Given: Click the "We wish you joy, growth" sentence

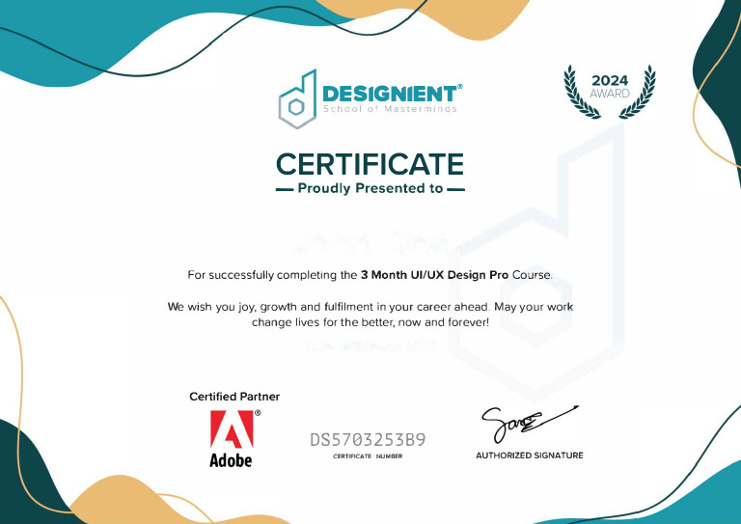Looking at the screenshot, I should click(370, 307).
